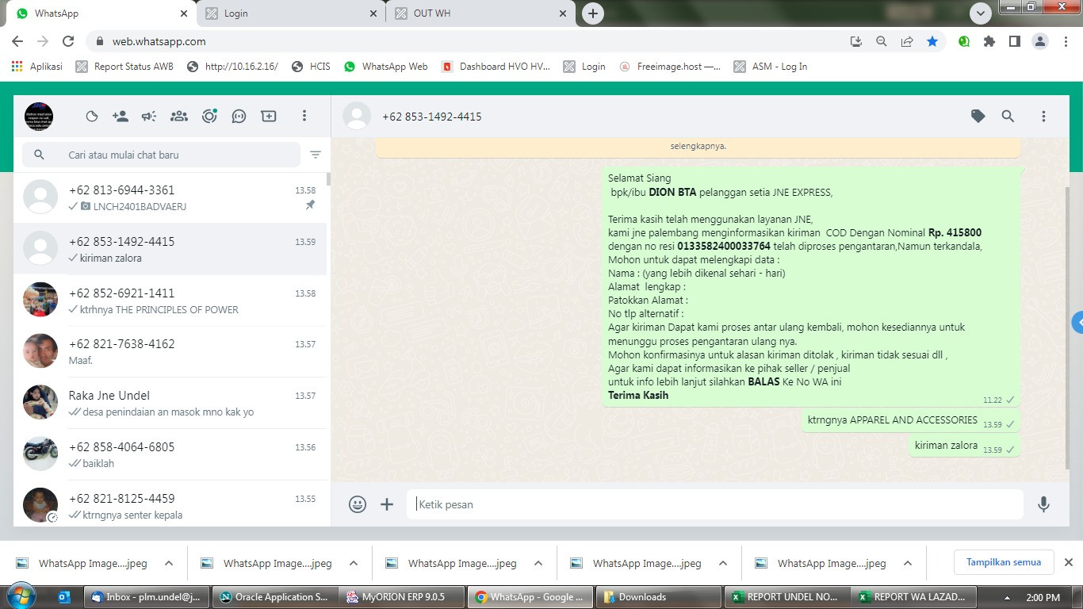Open the sidebar three-dot menu
Image resolution: width=1083 pixels, height=609 pixels.
(304, 117)
